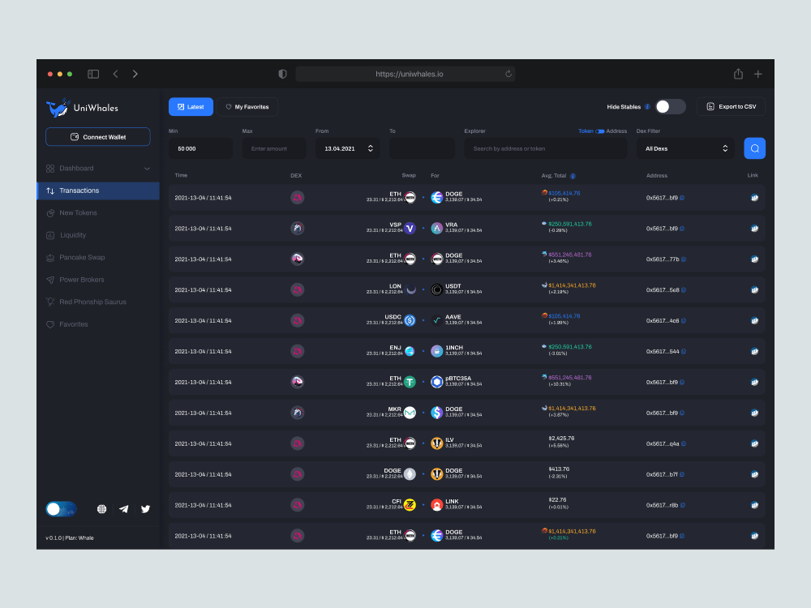Click the amount $2,425.76 in ILV row

coord(561,439)
